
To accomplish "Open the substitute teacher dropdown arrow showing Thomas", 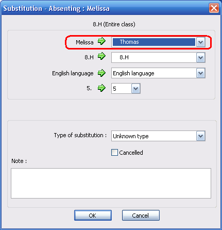I will [x=200, y=42].
